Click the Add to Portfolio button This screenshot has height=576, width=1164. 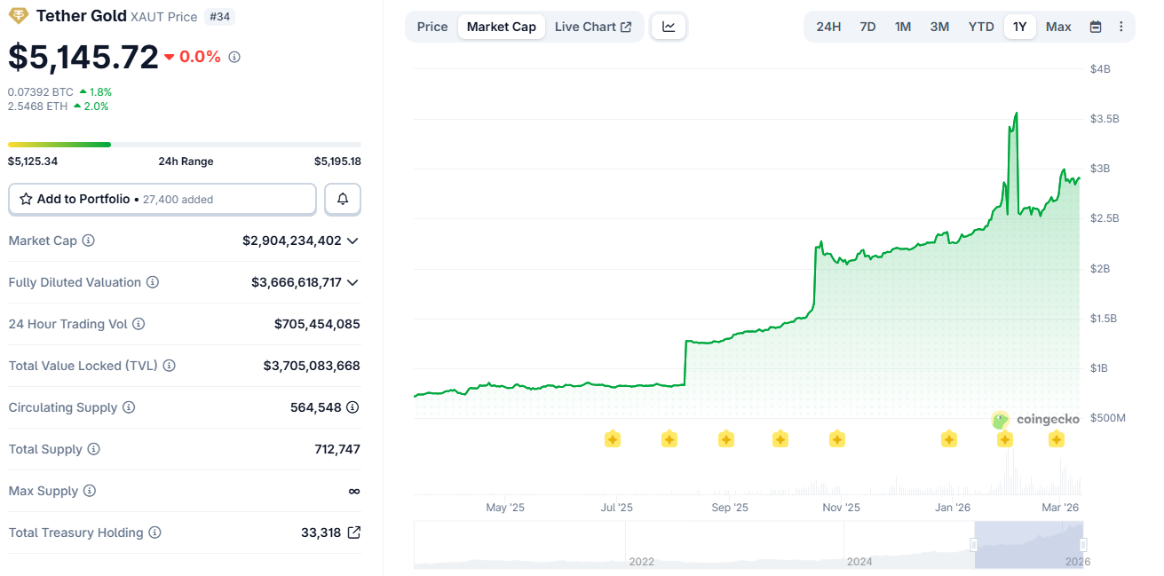pyautogui.click(x=162, y=199)
